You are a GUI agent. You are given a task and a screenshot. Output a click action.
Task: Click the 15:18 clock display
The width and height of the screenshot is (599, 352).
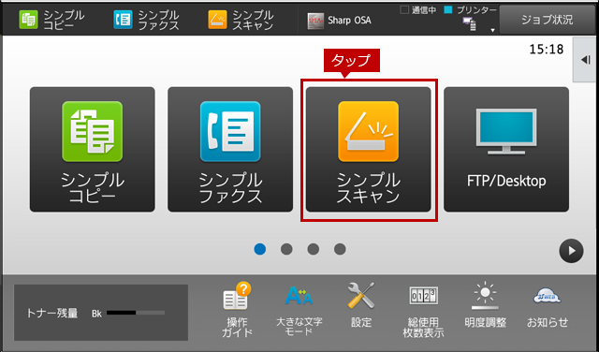(547, 50)
